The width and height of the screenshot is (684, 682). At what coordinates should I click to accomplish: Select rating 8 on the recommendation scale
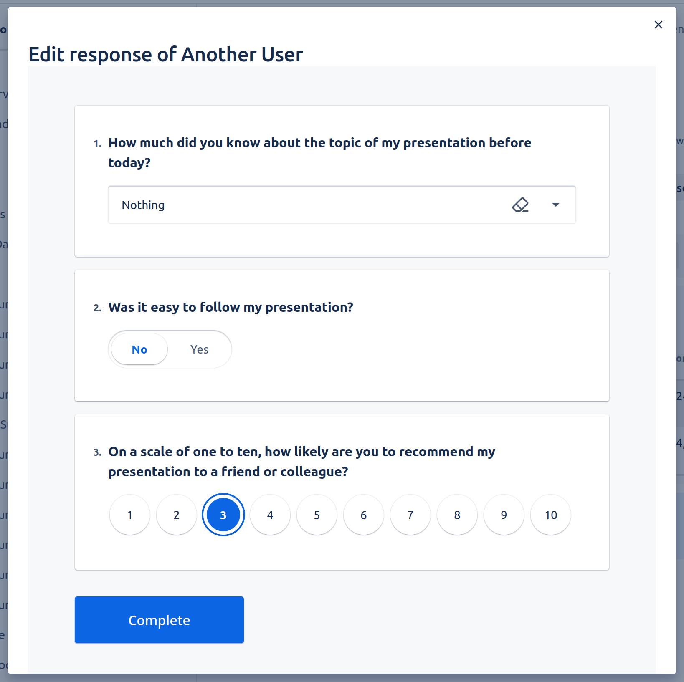point(457,515)
